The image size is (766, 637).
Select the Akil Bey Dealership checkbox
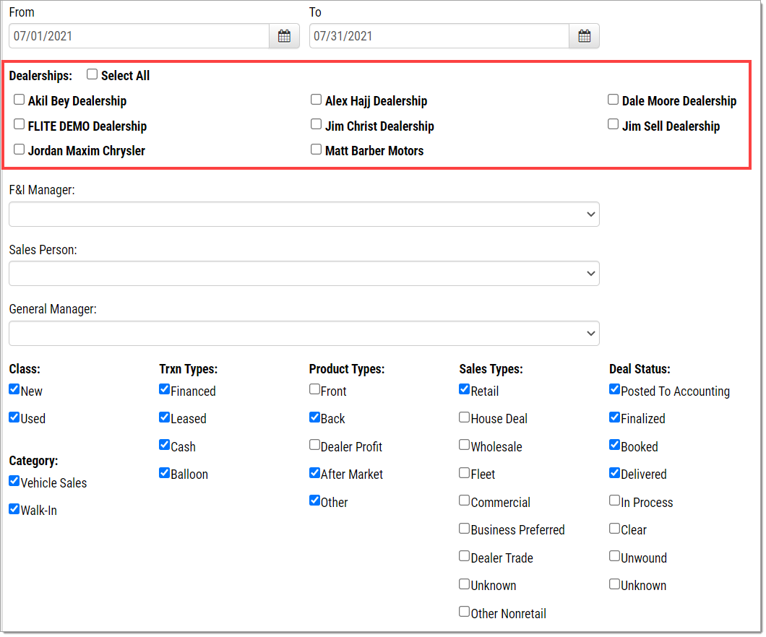click(19, 100)
